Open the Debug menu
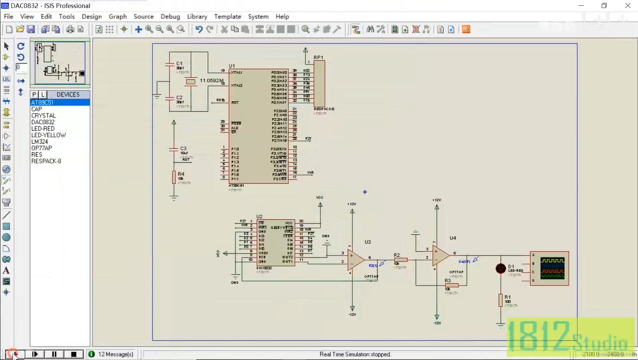 [x=170, y=16]
